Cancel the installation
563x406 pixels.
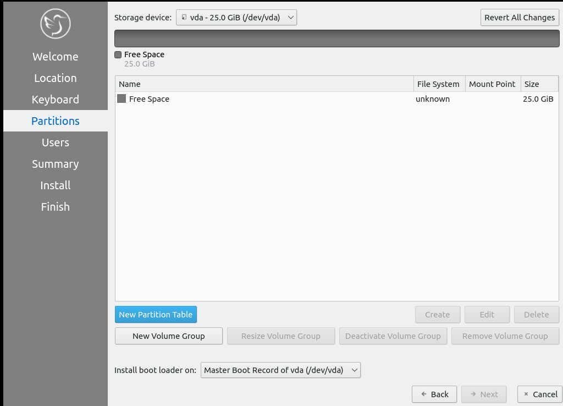[539, 394]
